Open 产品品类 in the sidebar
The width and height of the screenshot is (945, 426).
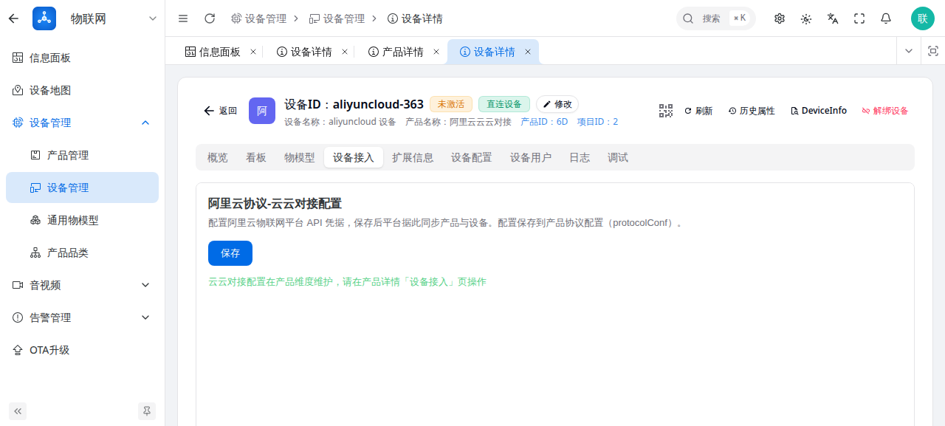tap(82, 252)
